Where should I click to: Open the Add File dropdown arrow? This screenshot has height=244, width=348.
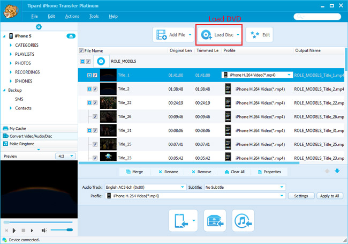[x=190, y=35]
